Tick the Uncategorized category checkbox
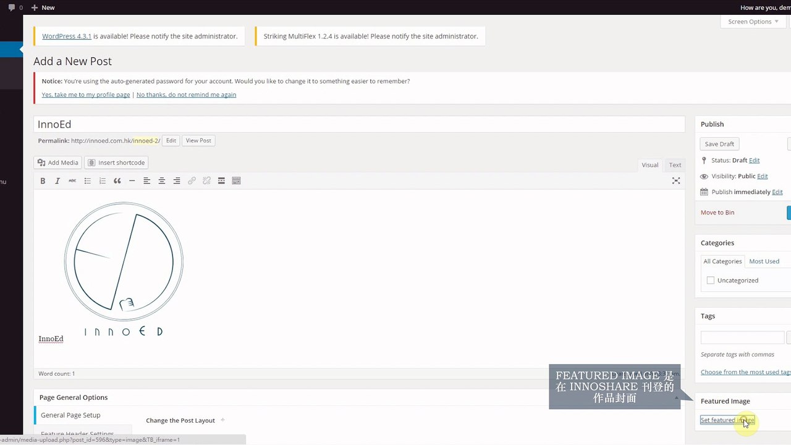Viewport: 791px width, 445px height. [711, 281]
